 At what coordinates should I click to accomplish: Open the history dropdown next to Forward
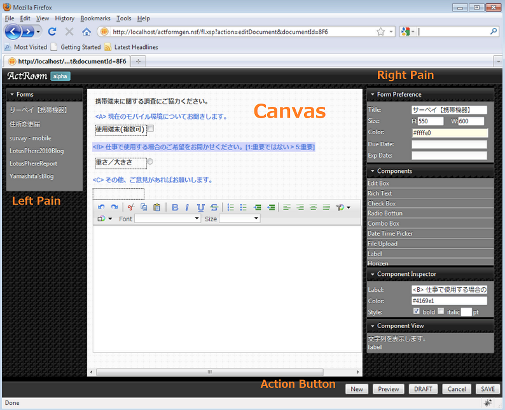pyautogui.click(x=38, y=32)
